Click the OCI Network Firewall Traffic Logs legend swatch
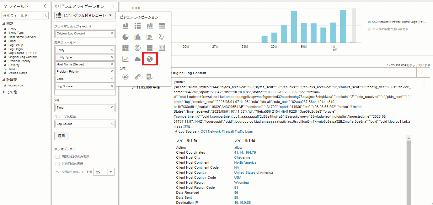This screenshot has width=433, height=205. point(369,22)
